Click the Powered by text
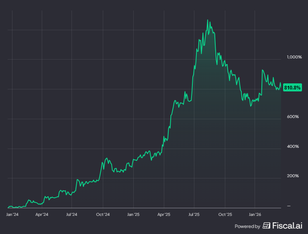Image resolution: width=308 pixels, height=234 pixels. (x=247, y=226)
